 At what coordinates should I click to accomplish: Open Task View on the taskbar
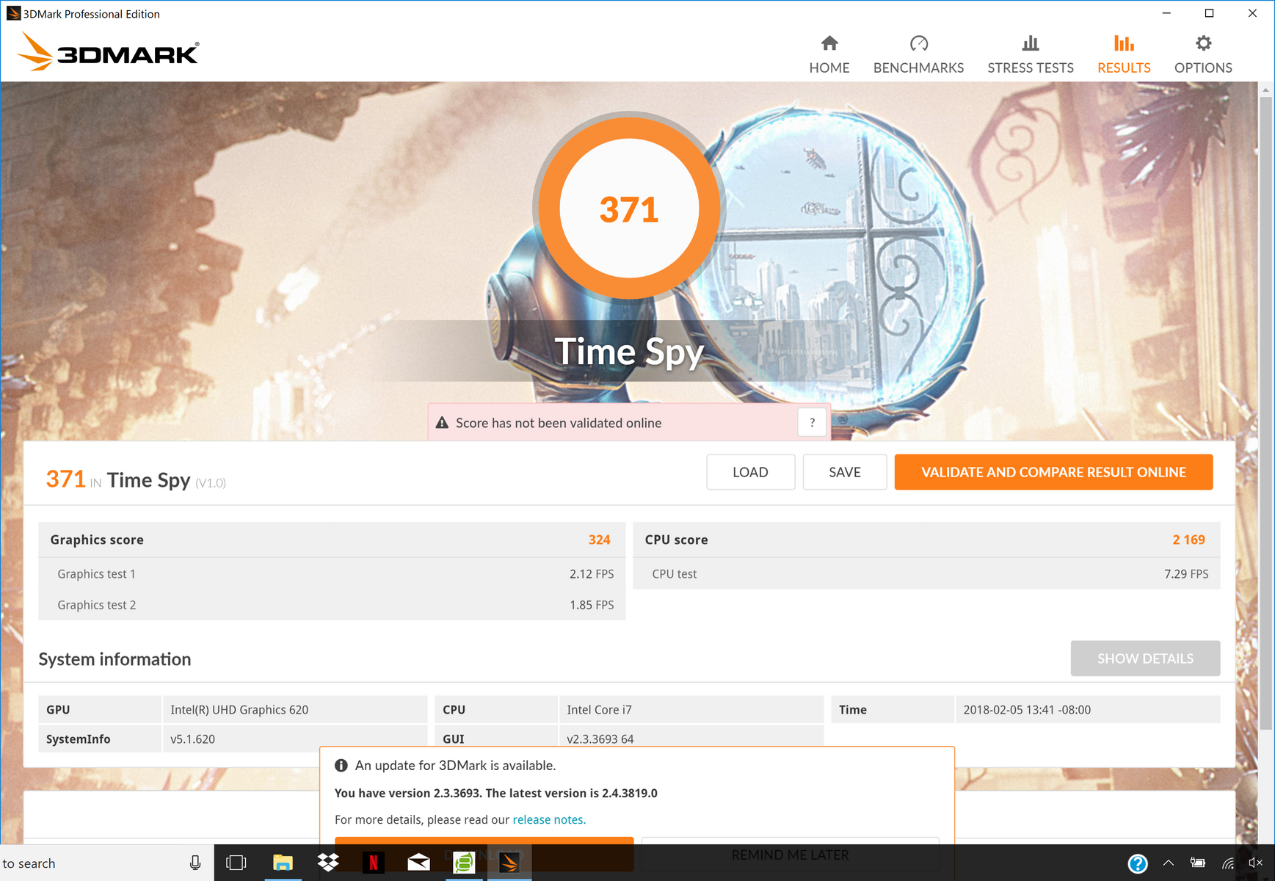coord(236,863)
